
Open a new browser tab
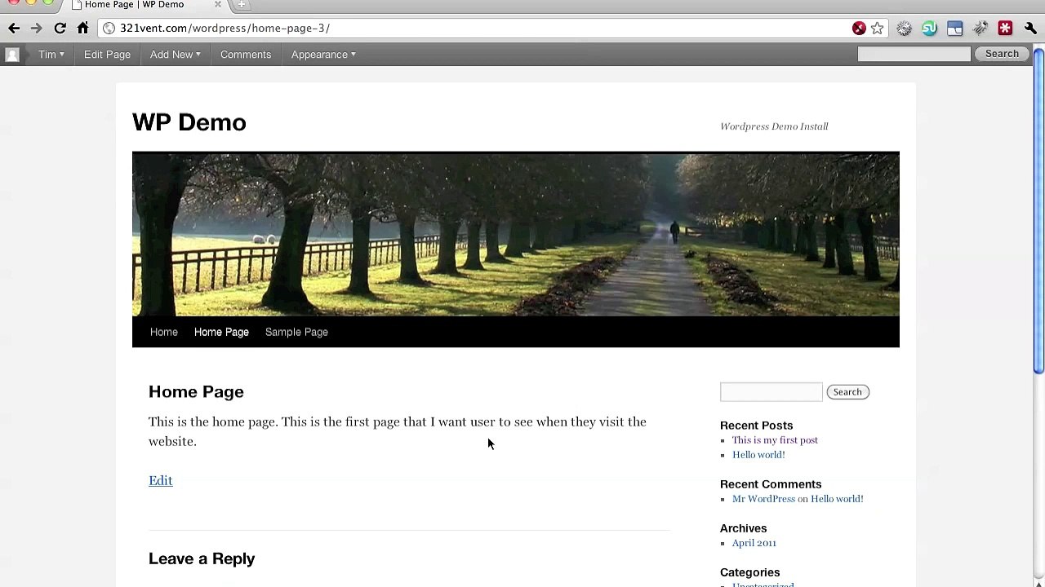pos(242,5)
